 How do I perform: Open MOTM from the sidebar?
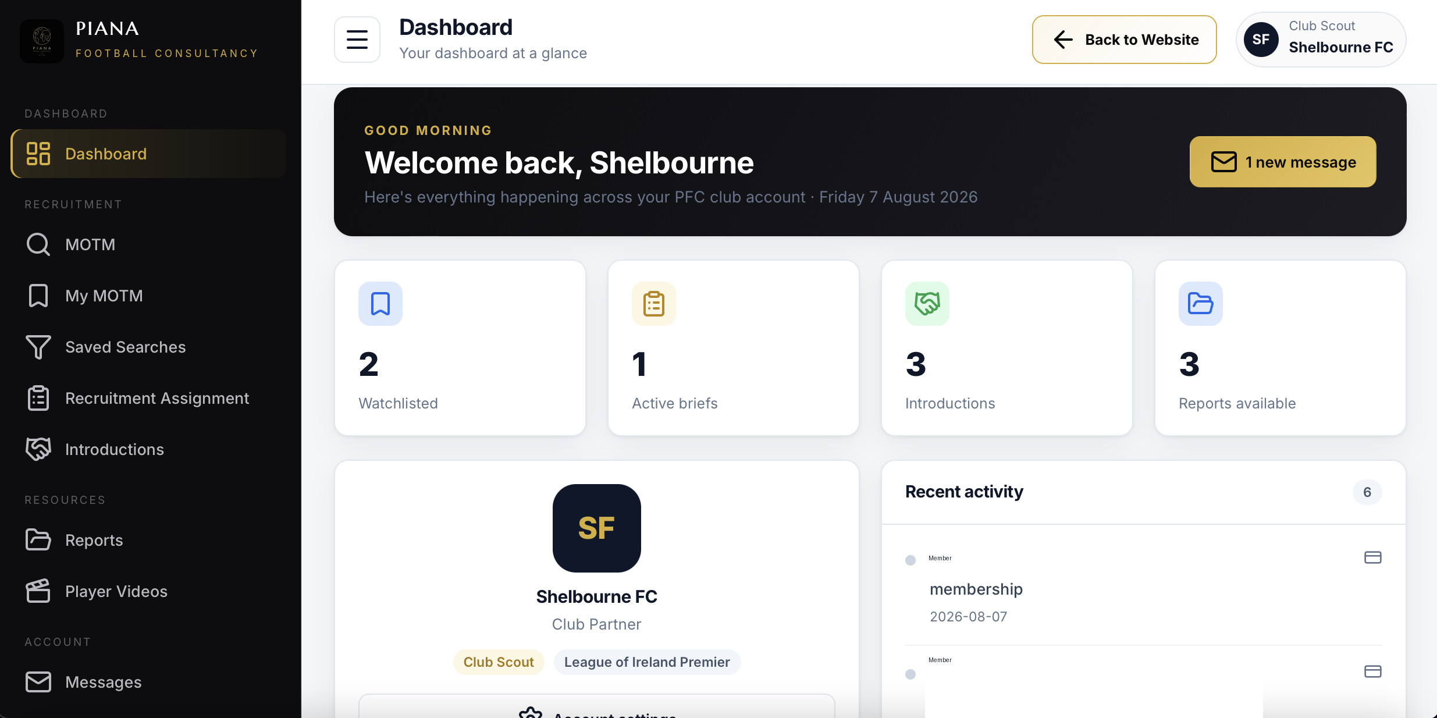click(148, 244)
